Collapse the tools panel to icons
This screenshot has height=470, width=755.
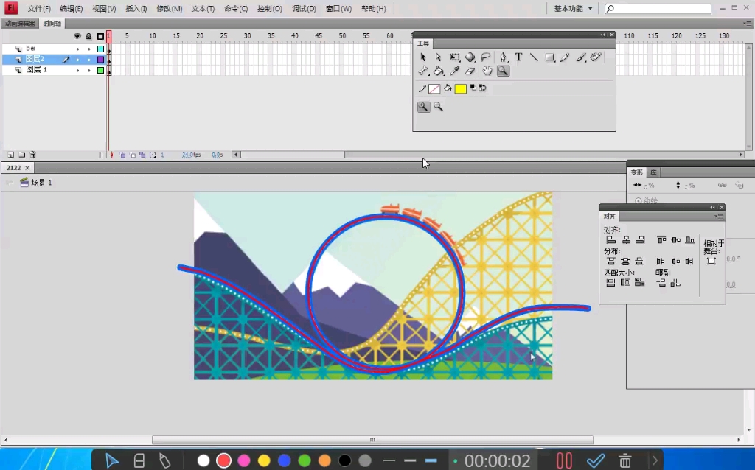[x=603, y=35]
